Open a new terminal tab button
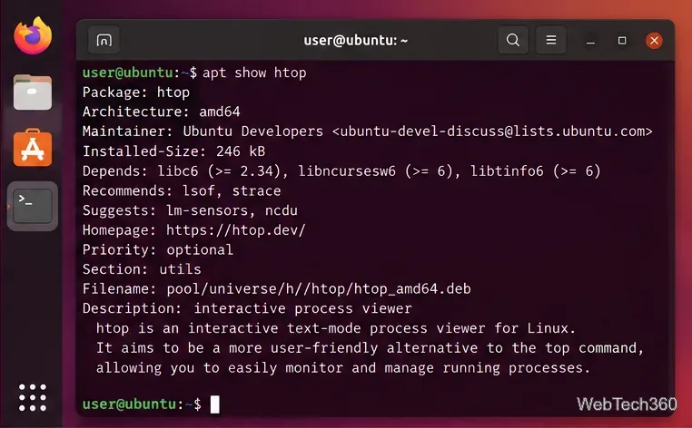 [x=104, y=40]
